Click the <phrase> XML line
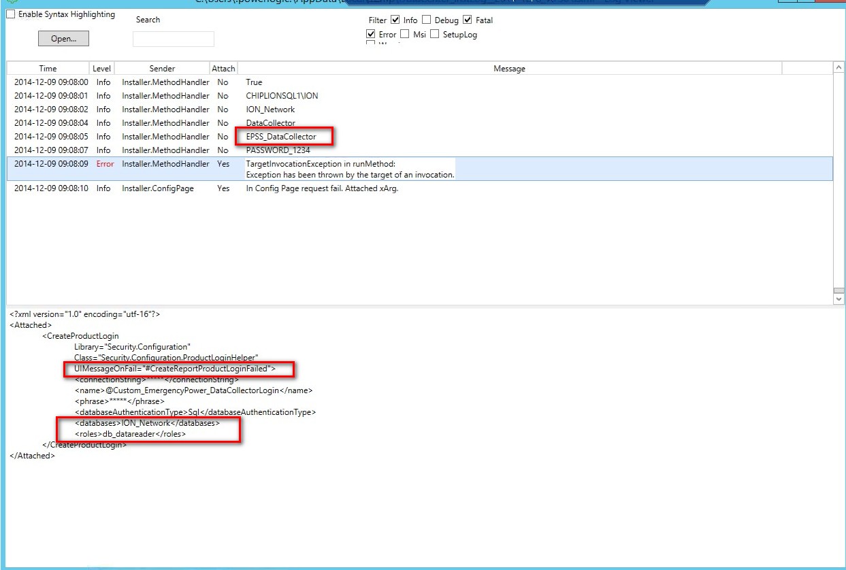The image size is (846, 570). click(119, 401)
